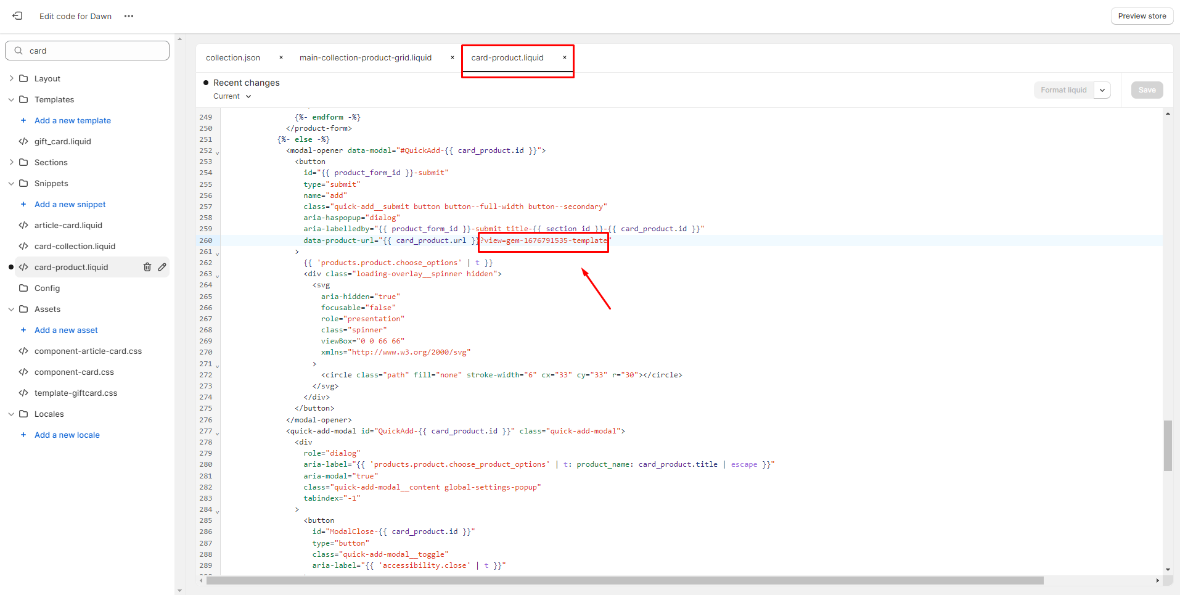Open the Current version dropdown

232,96
